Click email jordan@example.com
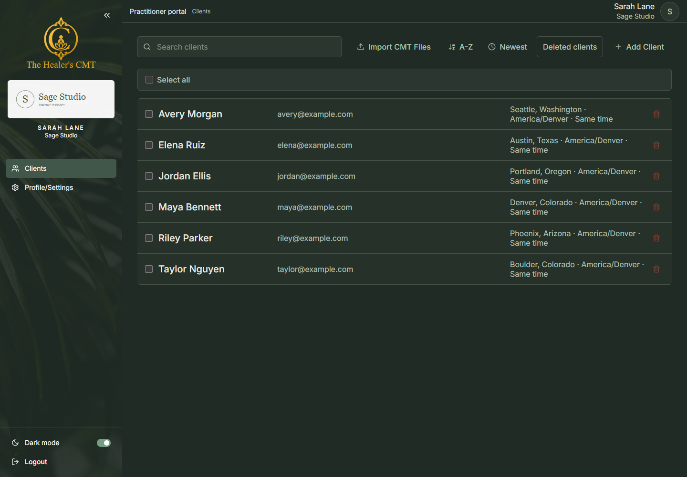This screenshot has height=477, width=687. point(316,176)
